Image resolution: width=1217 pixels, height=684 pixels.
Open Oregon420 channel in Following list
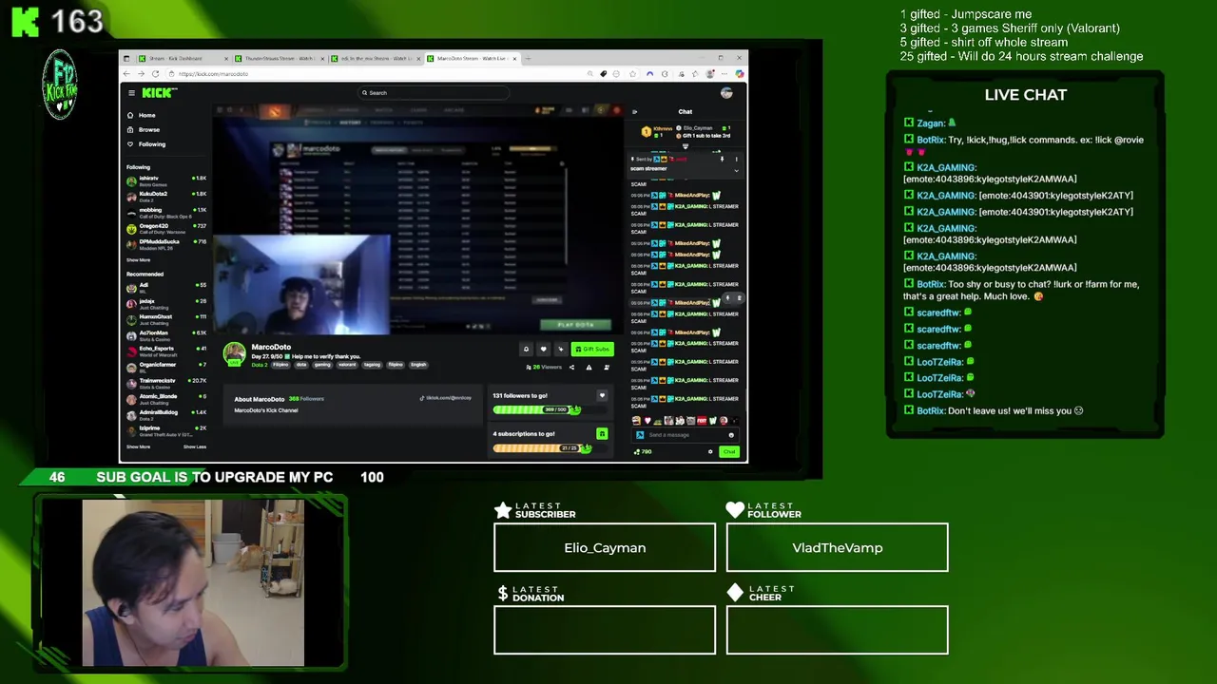point(166,228)
